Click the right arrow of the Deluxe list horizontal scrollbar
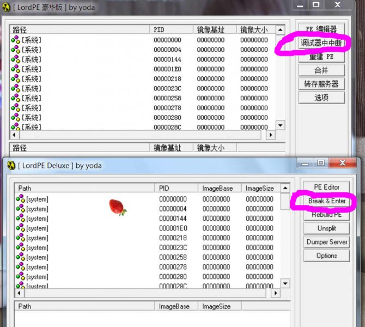 click(276, 293)
